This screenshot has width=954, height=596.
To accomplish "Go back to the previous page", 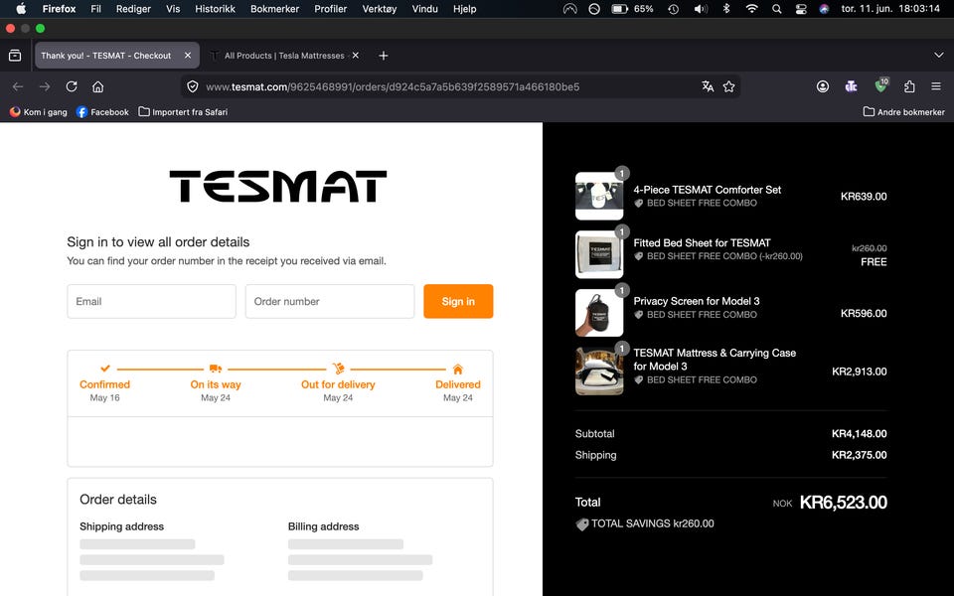I will click(x=18, y=86).
